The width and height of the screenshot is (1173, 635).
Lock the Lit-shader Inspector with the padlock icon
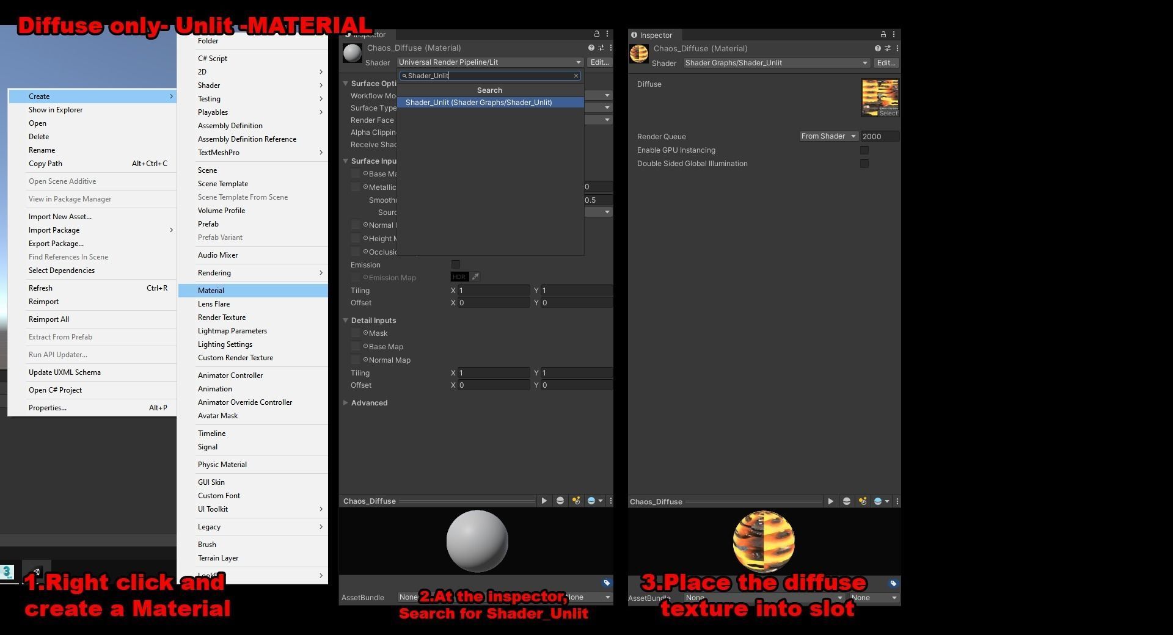click(597, 34)
